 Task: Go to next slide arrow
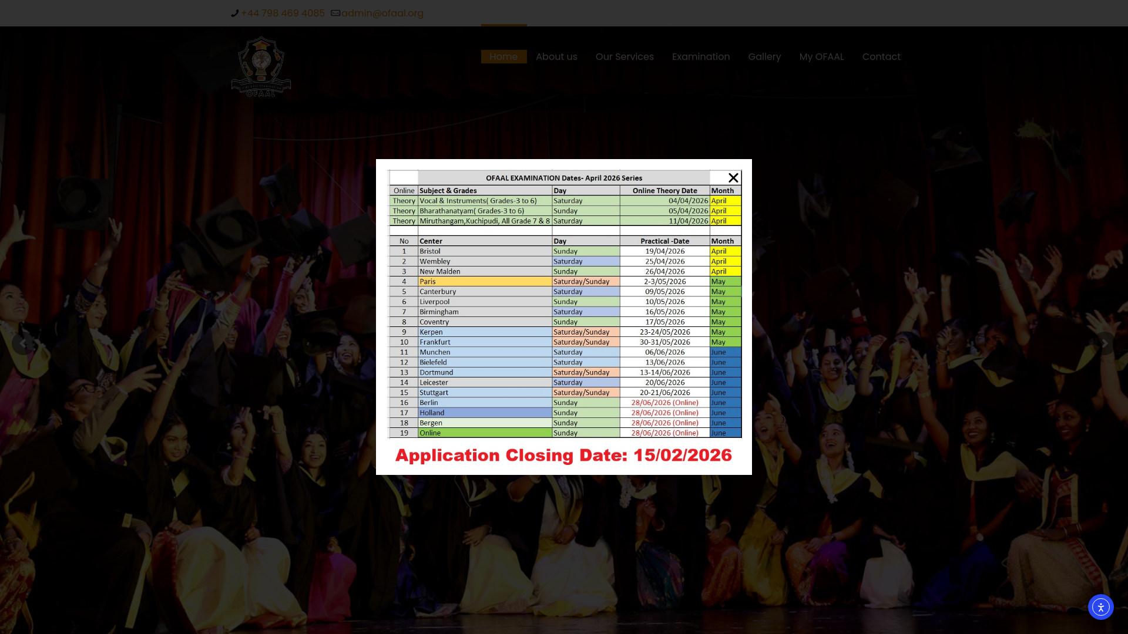1104,343
